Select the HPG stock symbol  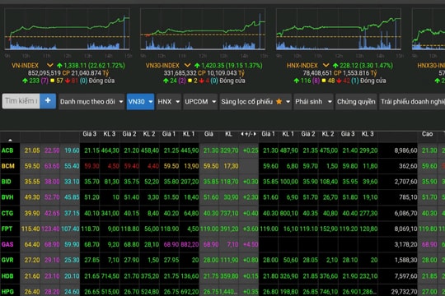[7, 291]
